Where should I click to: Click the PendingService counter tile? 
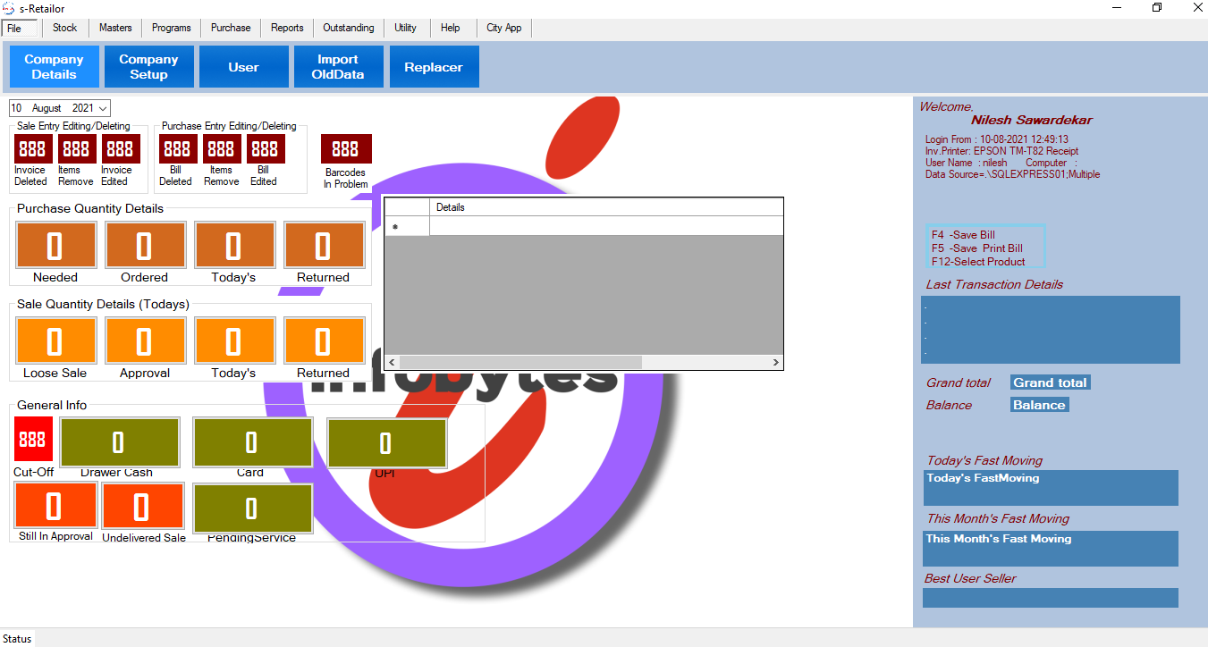pos(252,508)
